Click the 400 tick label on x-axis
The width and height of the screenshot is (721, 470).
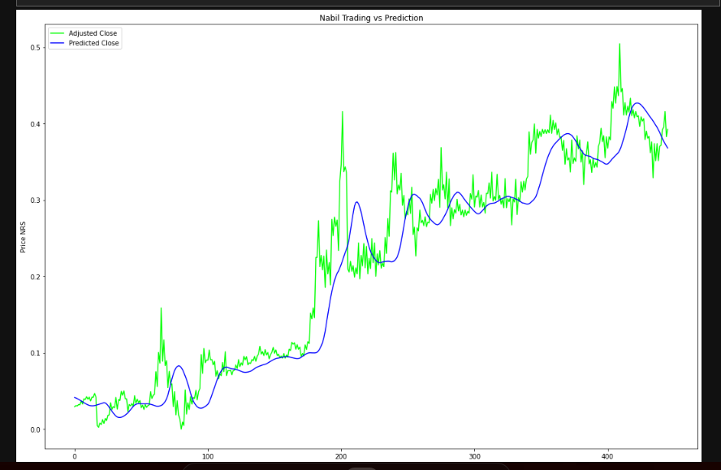[x=608, y=456]
